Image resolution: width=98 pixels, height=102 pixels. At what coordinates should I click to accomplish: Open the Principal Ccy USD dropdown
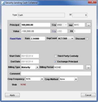pyautogui.click(x=62, y=25)
